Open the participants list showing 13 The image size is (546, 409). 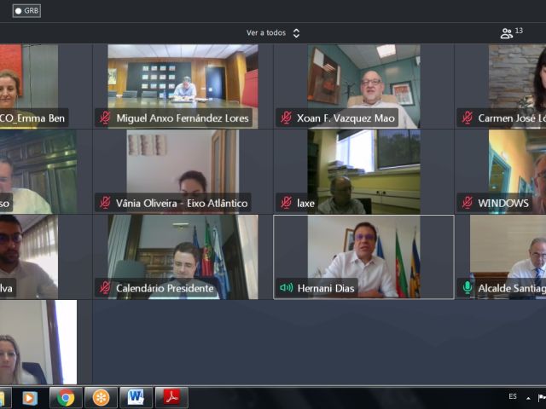point(511,33)
